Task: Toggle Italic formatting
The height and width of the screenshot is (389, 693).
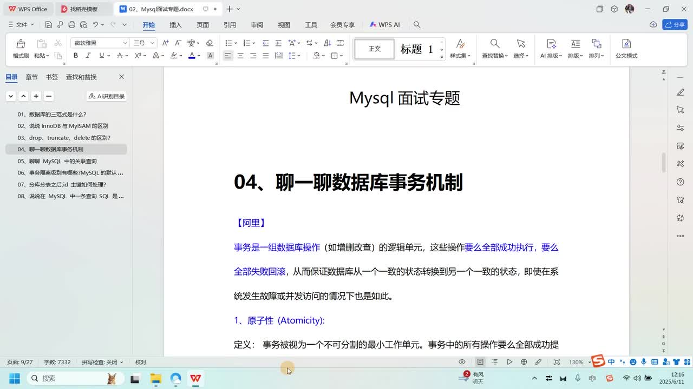Action: (88, 56)
